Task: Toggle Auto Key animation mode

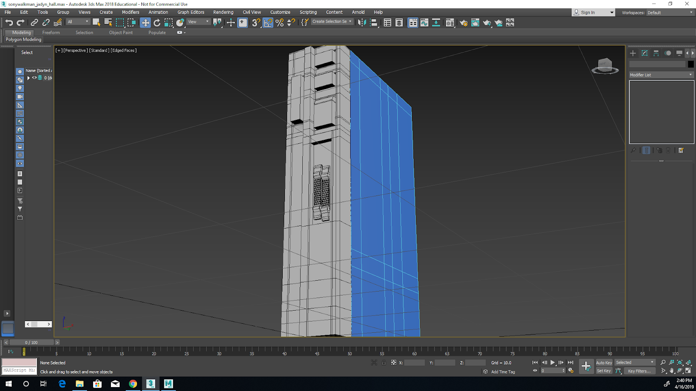Action: click(604, 362)
